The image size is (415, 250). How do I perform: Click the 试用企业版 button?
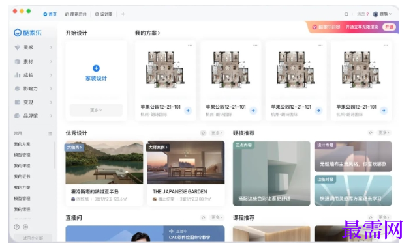pos(33,238)
